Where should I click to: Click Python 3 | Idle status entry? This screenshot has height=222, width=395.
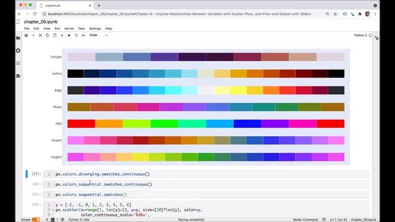[x=79, y=220]
